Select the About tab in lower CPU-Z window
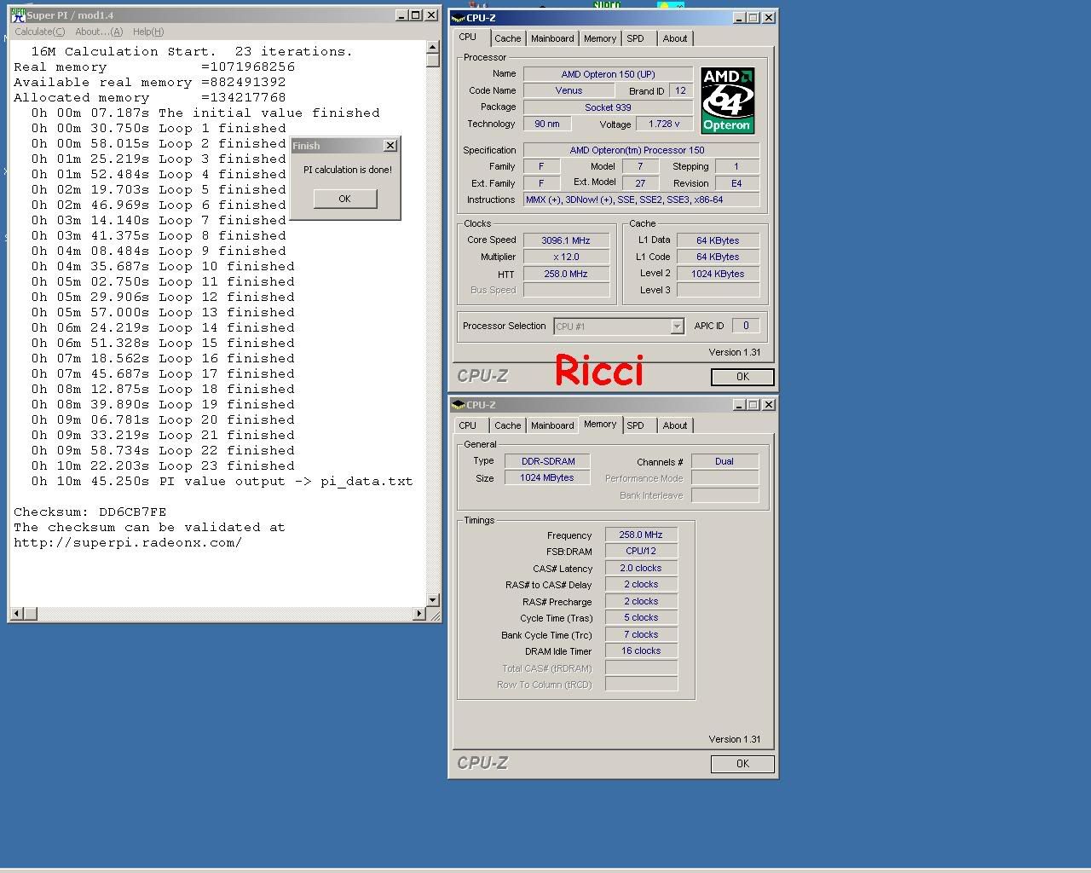The image size is (1091, 873). [675, 425]
